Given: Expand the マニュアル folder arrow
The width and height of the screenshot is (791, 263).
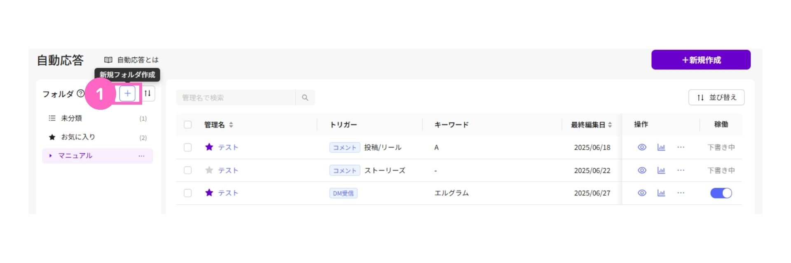Looking at the screenshot, I should point(50,156).
